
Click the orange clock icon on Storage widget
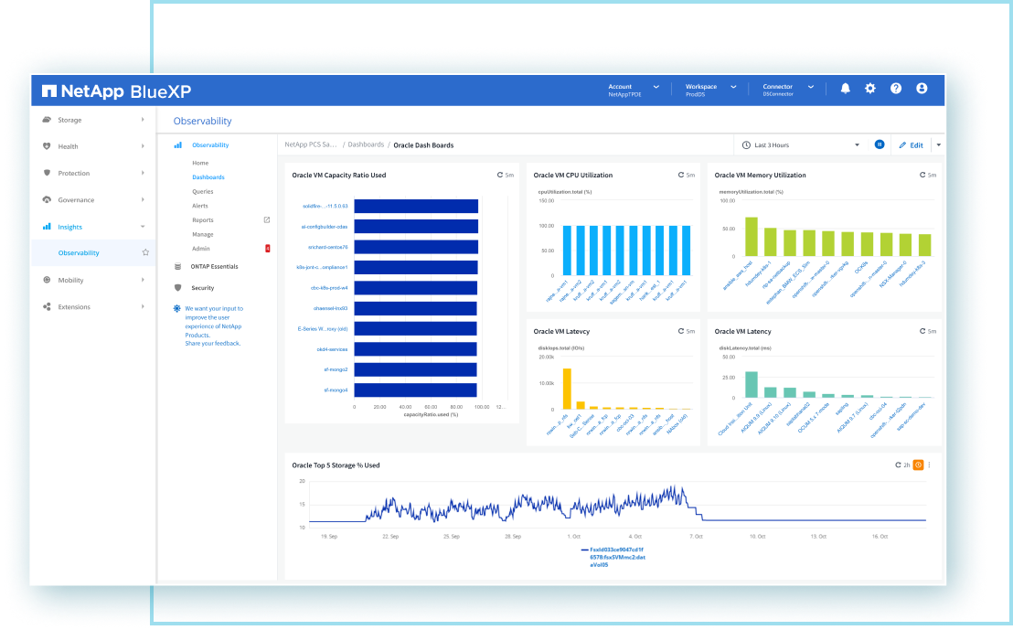click(x=918, y=465)
